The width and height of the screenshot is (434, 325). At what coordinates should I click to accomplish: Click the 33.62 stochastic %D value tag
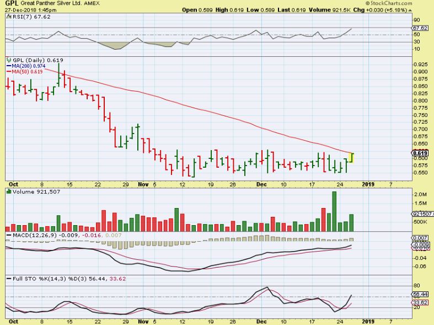coord(420,302)
